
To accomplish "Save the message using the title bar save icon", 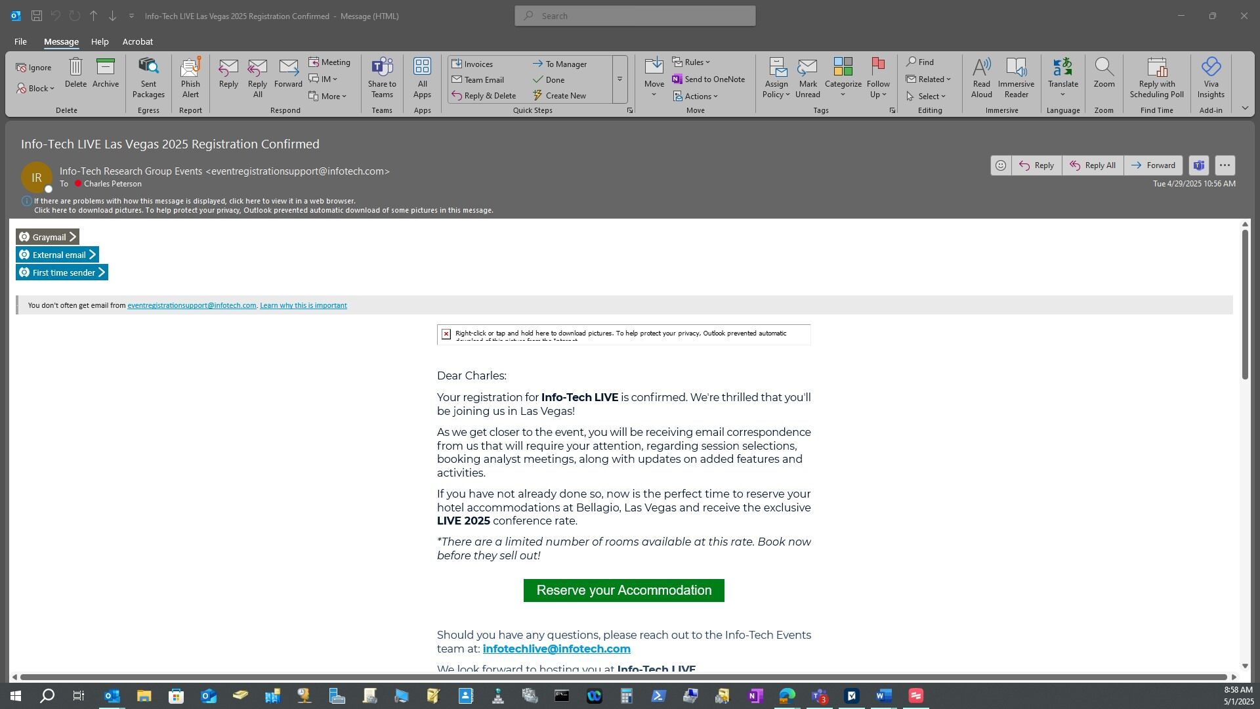I will pos(37,16).
